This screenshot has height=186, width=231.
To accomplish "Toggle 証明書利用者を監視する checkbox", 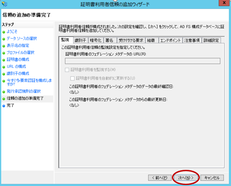I will 67,70.
